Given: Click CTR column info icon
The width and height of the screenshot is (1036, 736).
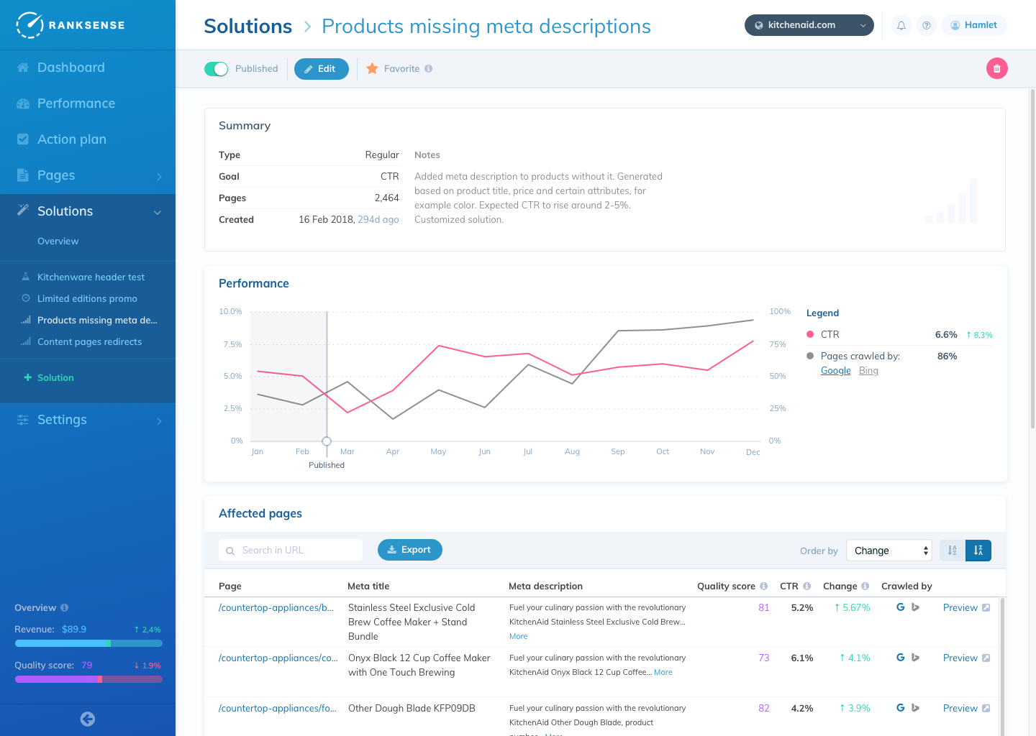Looking at the screenshot, I should [x=807, y=586].
